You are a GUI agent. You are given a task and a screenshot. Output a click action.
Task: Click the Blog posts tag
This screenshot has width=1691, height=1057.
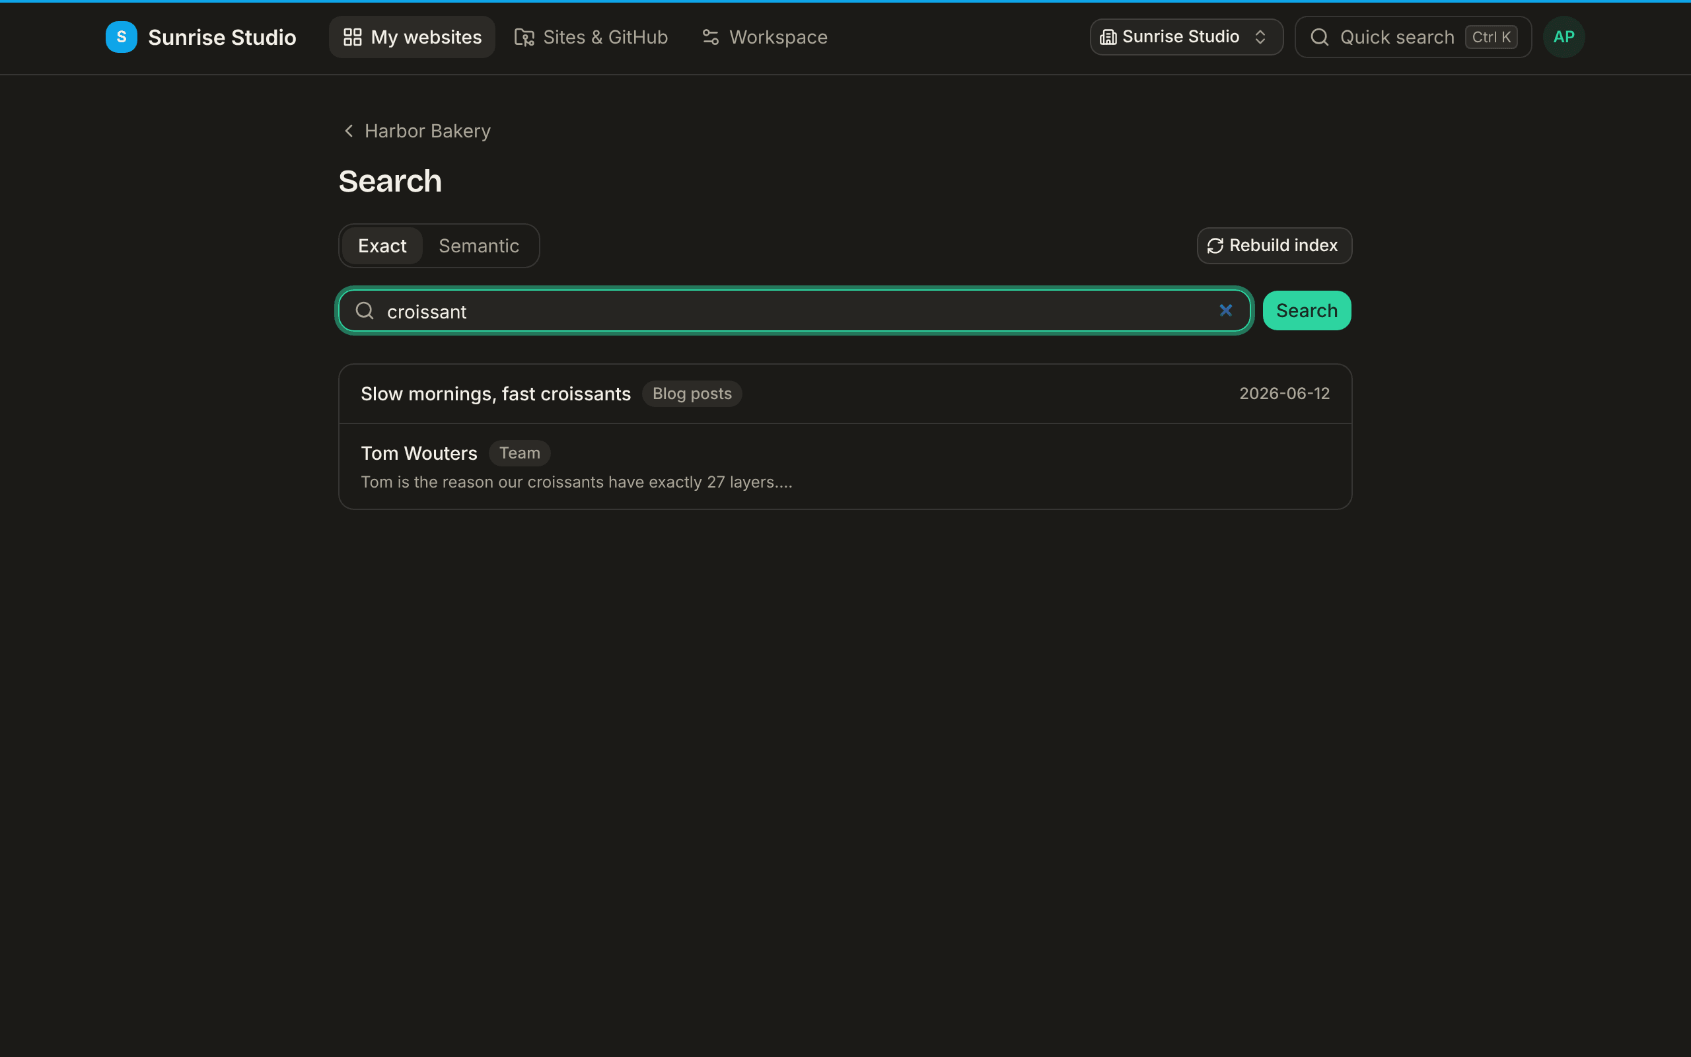pos(692,394)
